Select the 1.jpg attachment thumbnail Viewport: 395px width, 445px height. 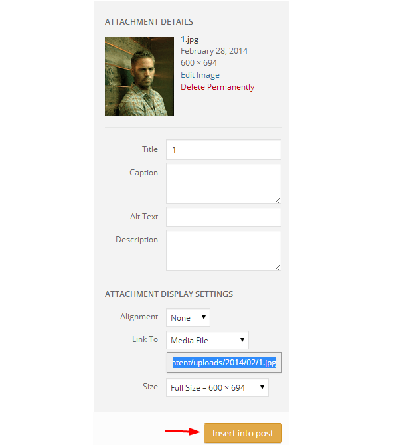(x=139, y=76)
